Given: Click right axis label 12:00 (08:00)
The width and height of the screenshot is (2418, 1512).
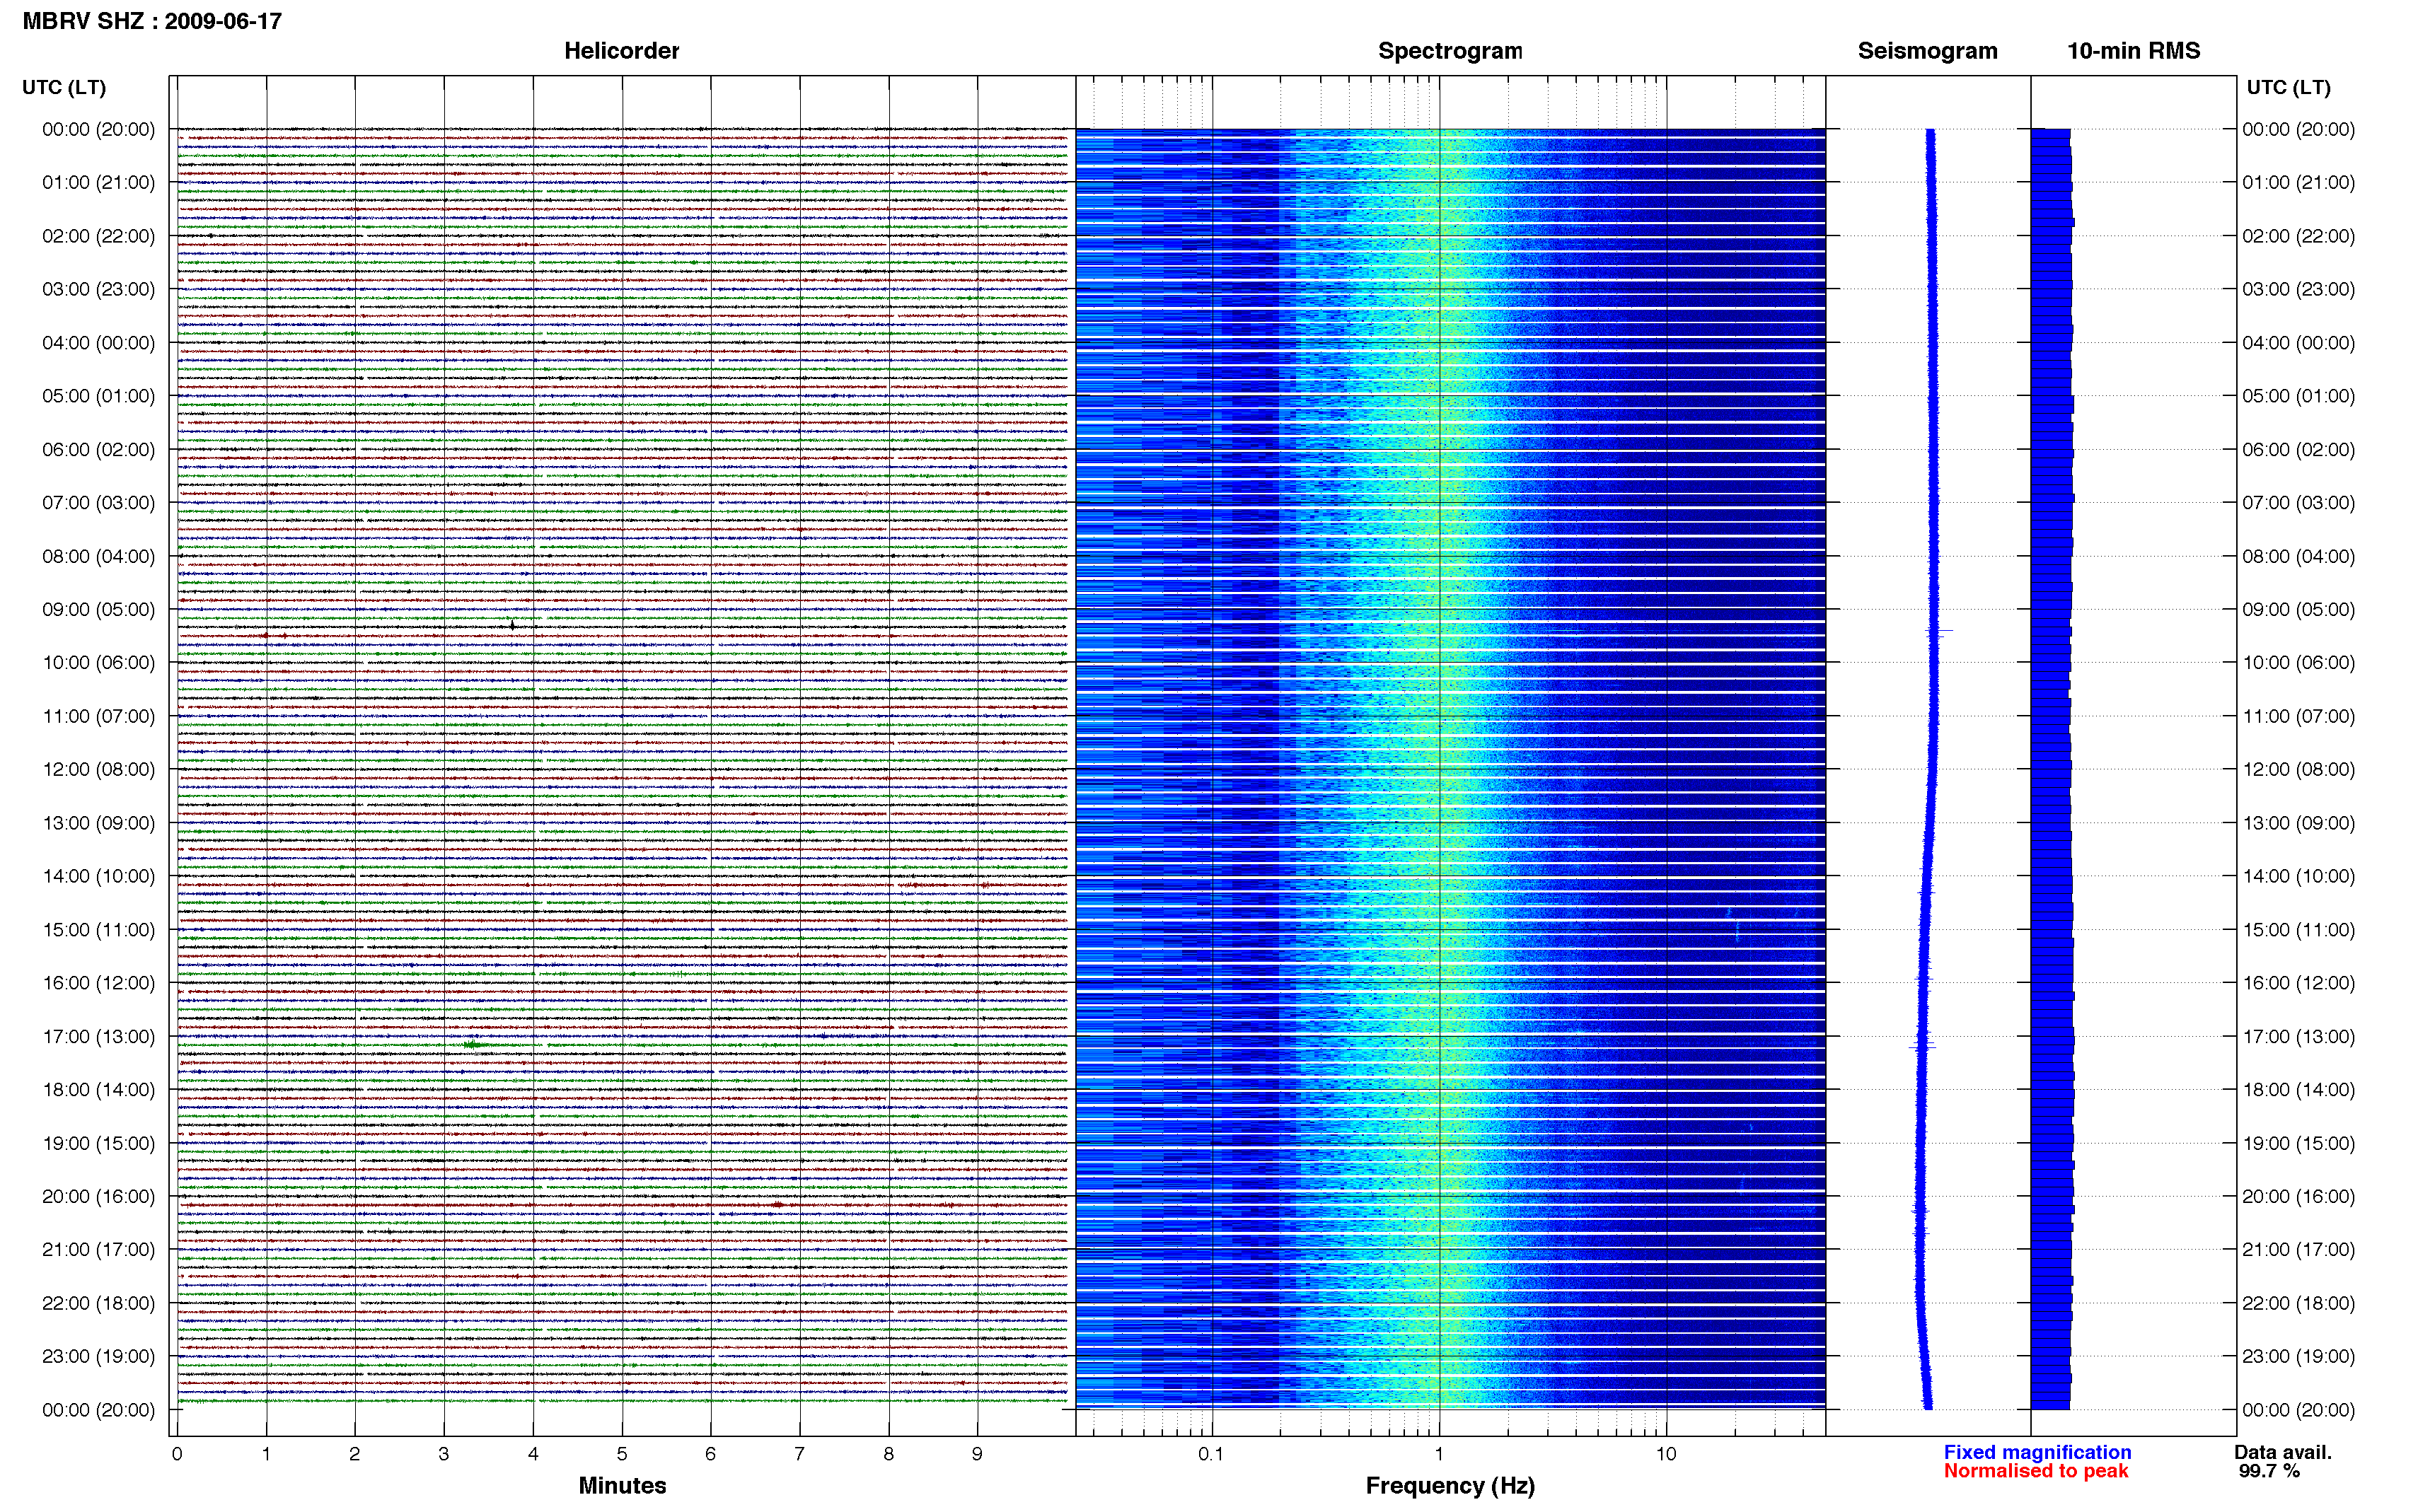Looking at the screenshot, I should tap(2299, 770).
